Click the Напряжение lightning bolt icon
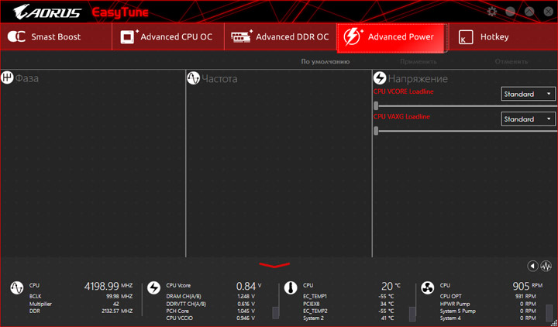The image size is (558, 327). pos(380,78)
